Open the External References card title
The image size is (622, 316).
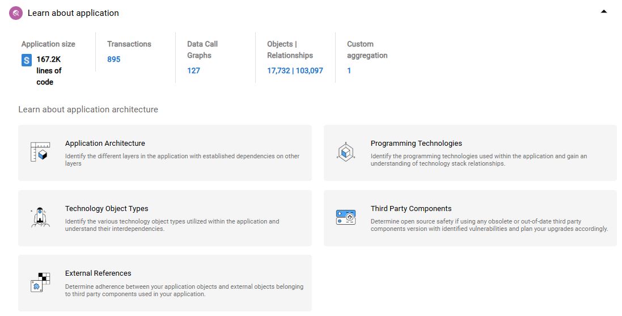[98, 273]
